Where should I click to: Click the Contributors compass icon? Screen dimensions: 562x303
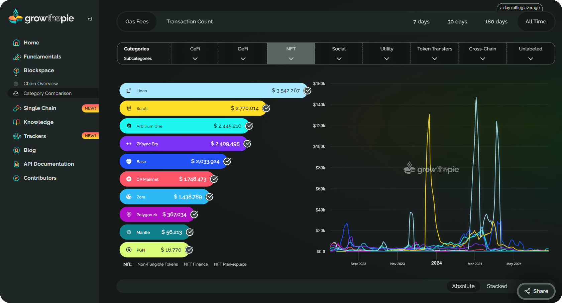[16, 178]
